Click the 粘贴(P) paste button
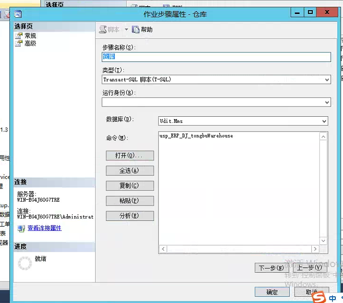This screenshot has width=343, height=303. click(x=130, y=201)
